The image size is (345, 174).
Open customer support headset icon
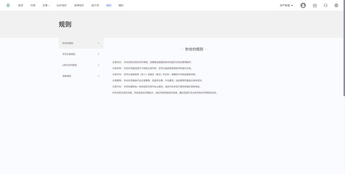coord(326,5)
